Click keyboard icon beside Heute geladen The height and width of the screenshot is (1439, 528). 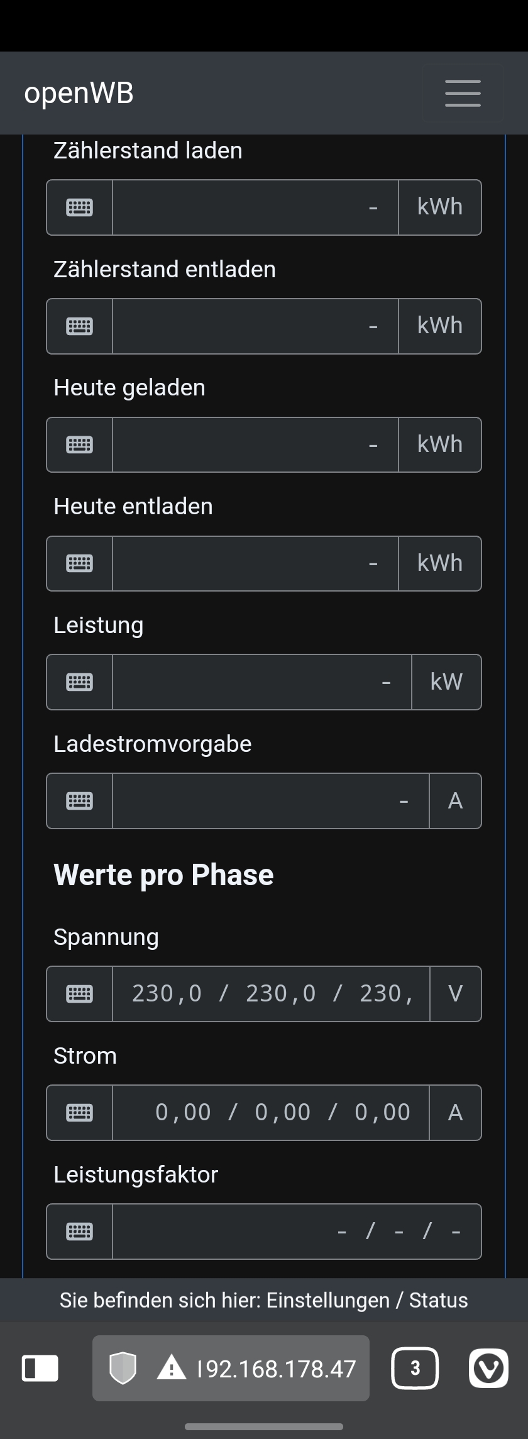click(80, 445)
